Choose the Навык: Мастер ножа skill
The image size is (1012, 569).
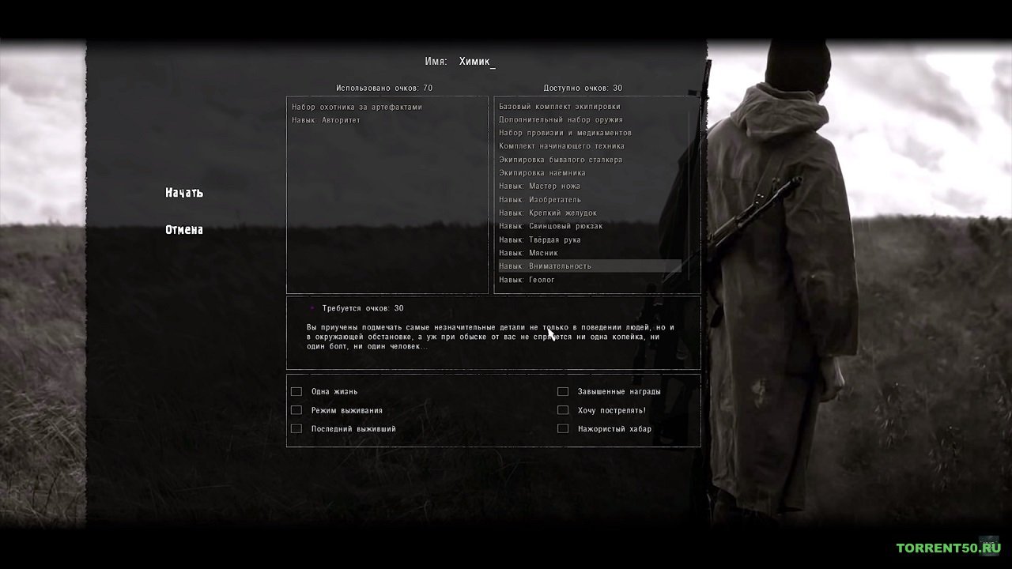click(x=539, y=187)
